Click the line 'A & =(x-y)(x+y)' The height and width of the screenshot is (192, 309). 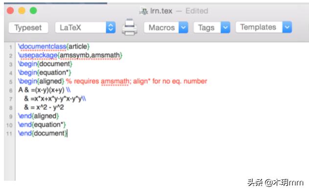[x=44, y=90]
